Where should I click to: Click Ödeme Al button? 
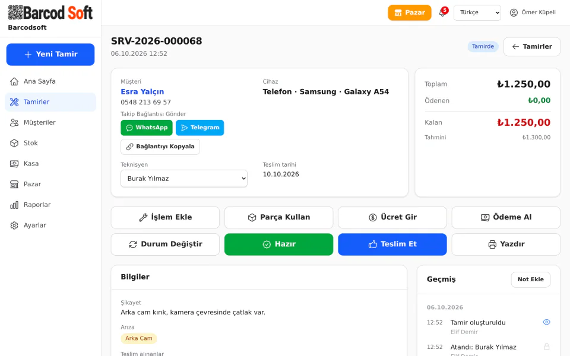506,217
